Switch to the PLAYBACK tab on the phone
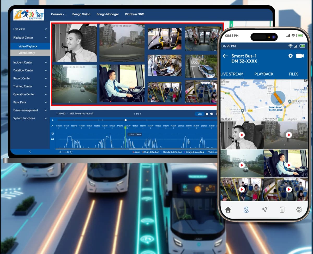313x254 pixels. [264, 74]
